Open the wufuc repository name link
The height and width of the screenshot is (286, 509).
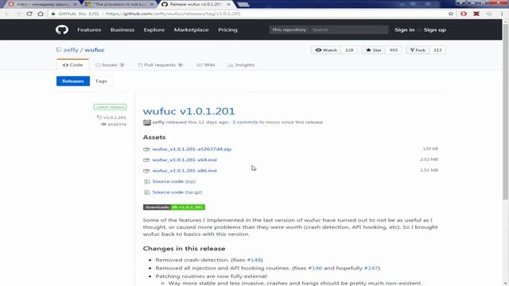95,50
